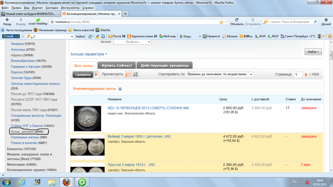The image size is (333, 187).
Task: Open lot Веймар 3 марки 1930 Цеппелин
Action: 140,136
